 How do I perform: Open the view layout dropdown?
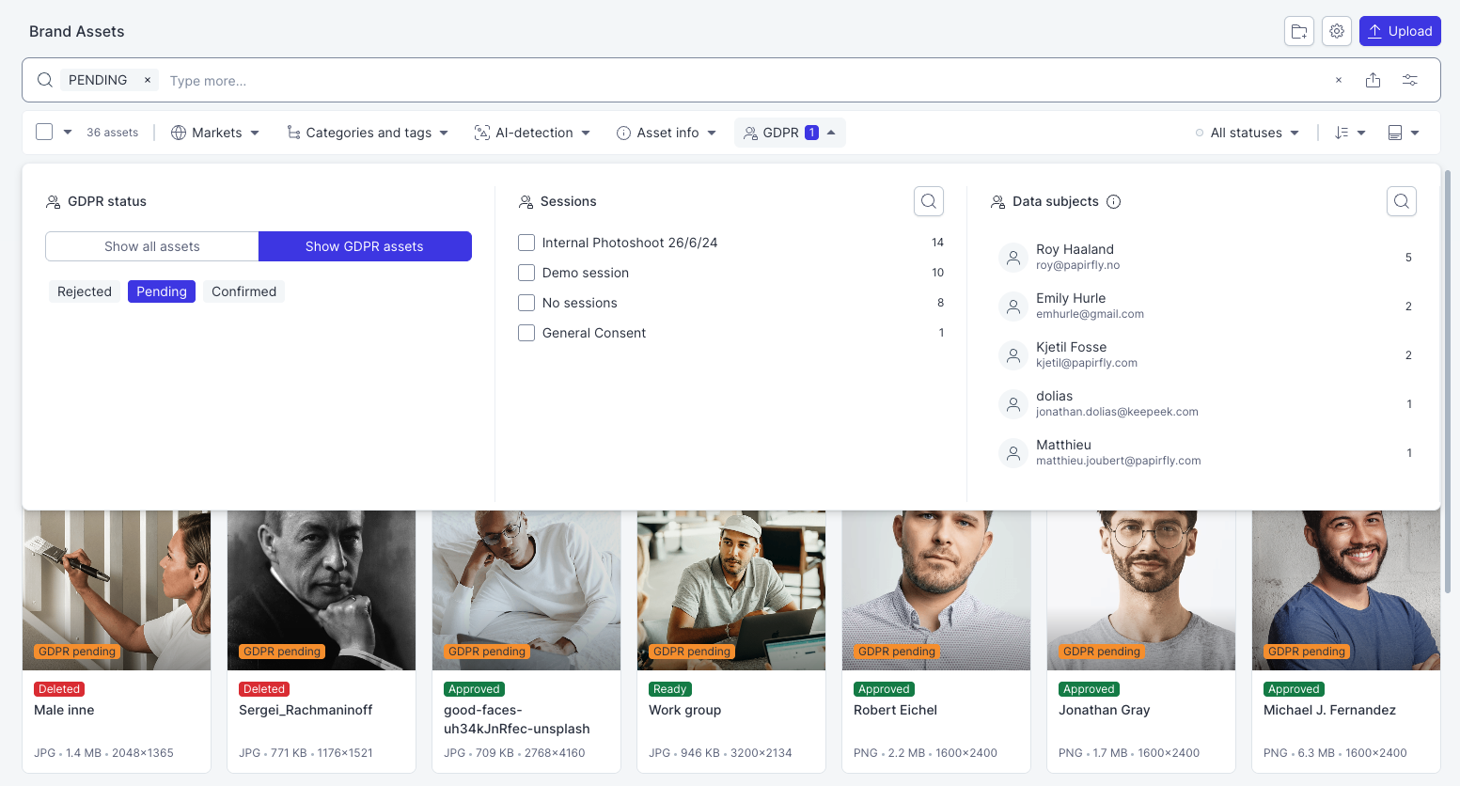point(1404,133)
